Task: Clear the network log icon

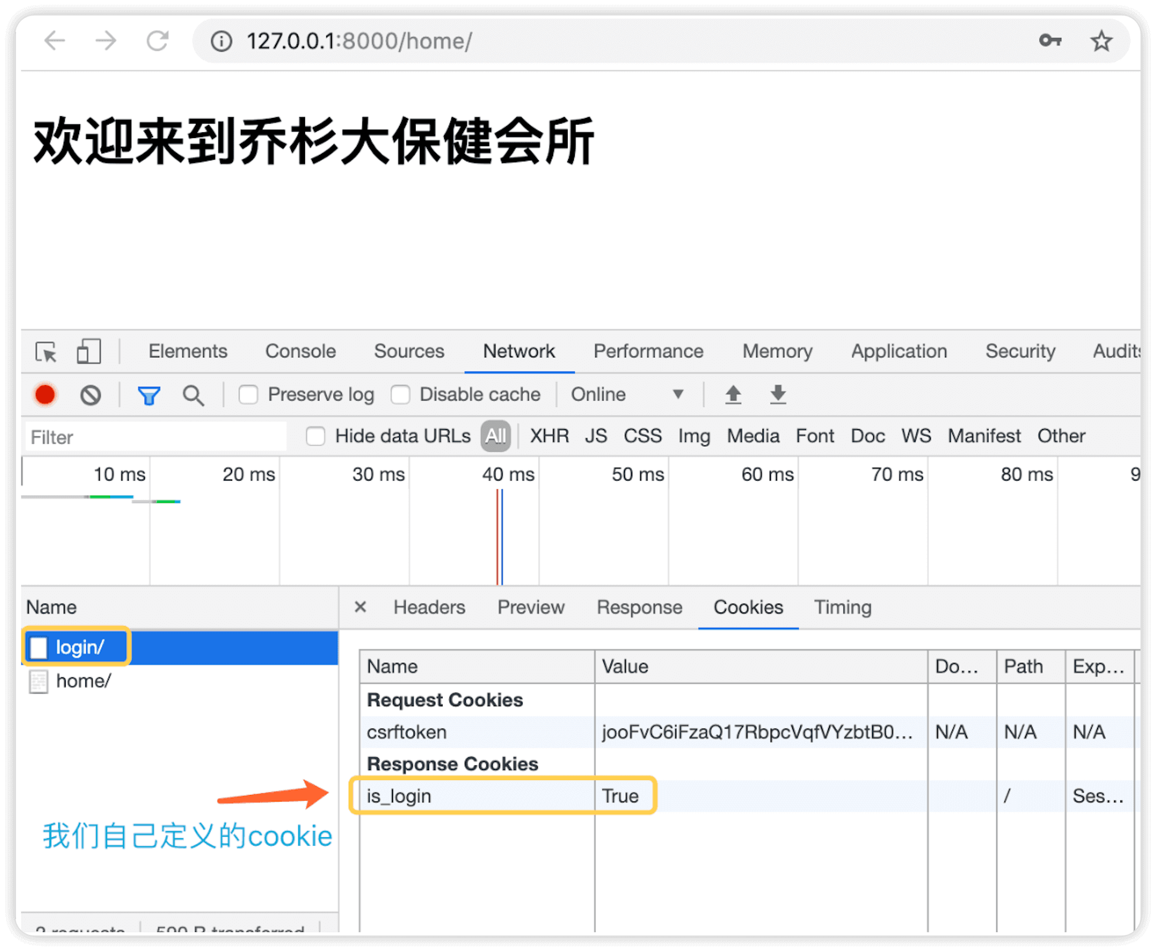Action: (x=90, y=395)
